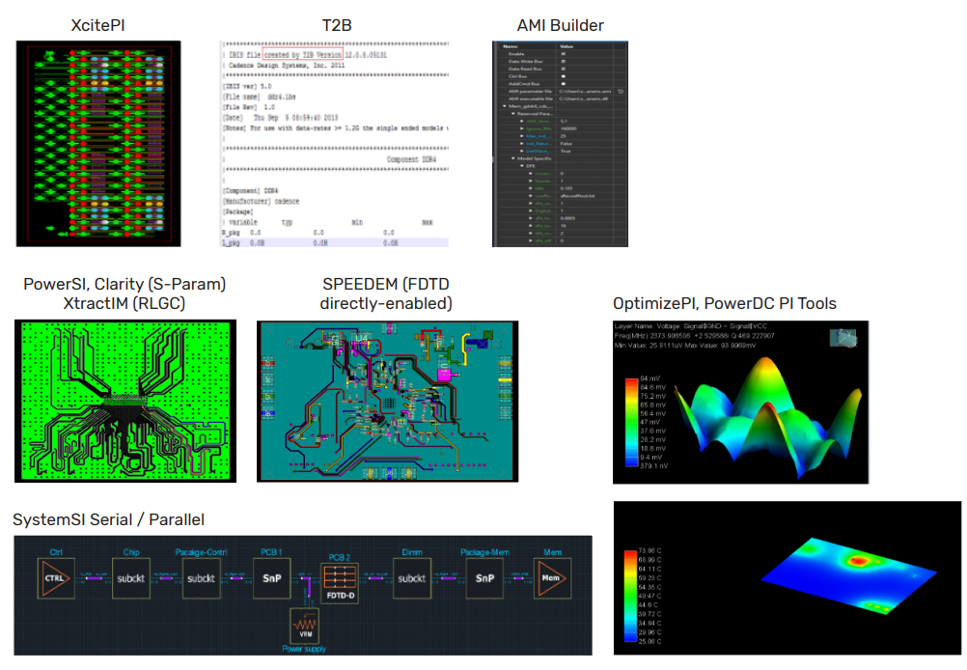Select the PCB 2 FDTD-D block
The image size is (967, 670).
coord(341,583)
